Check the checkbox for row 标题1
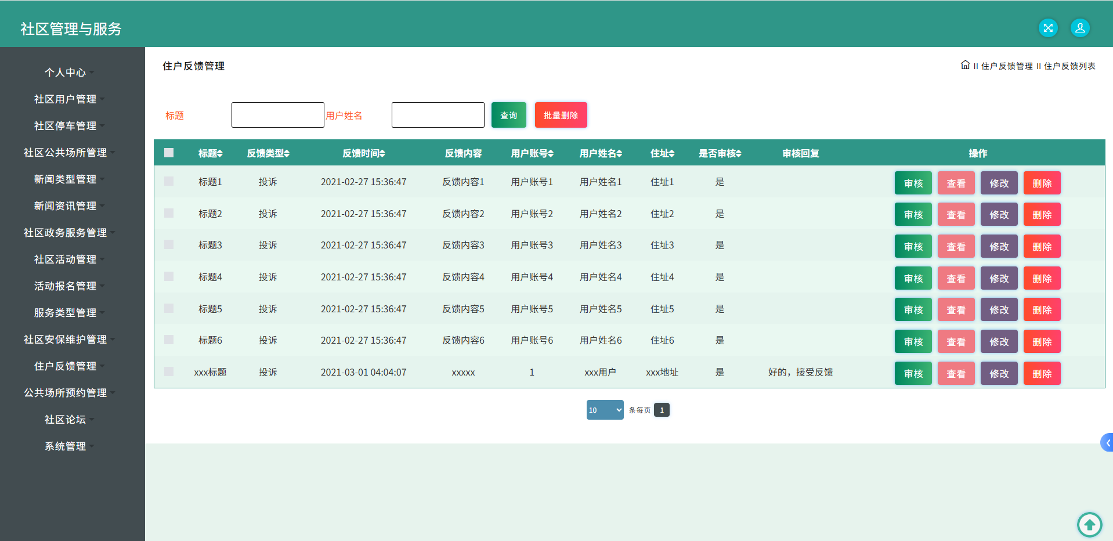This screenshot has height=541, width=1113. [x=169, y=181]
